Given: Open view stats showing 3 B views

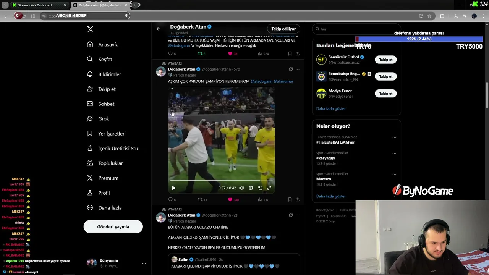Looking at the screenshot, I should tap(263, 199).
